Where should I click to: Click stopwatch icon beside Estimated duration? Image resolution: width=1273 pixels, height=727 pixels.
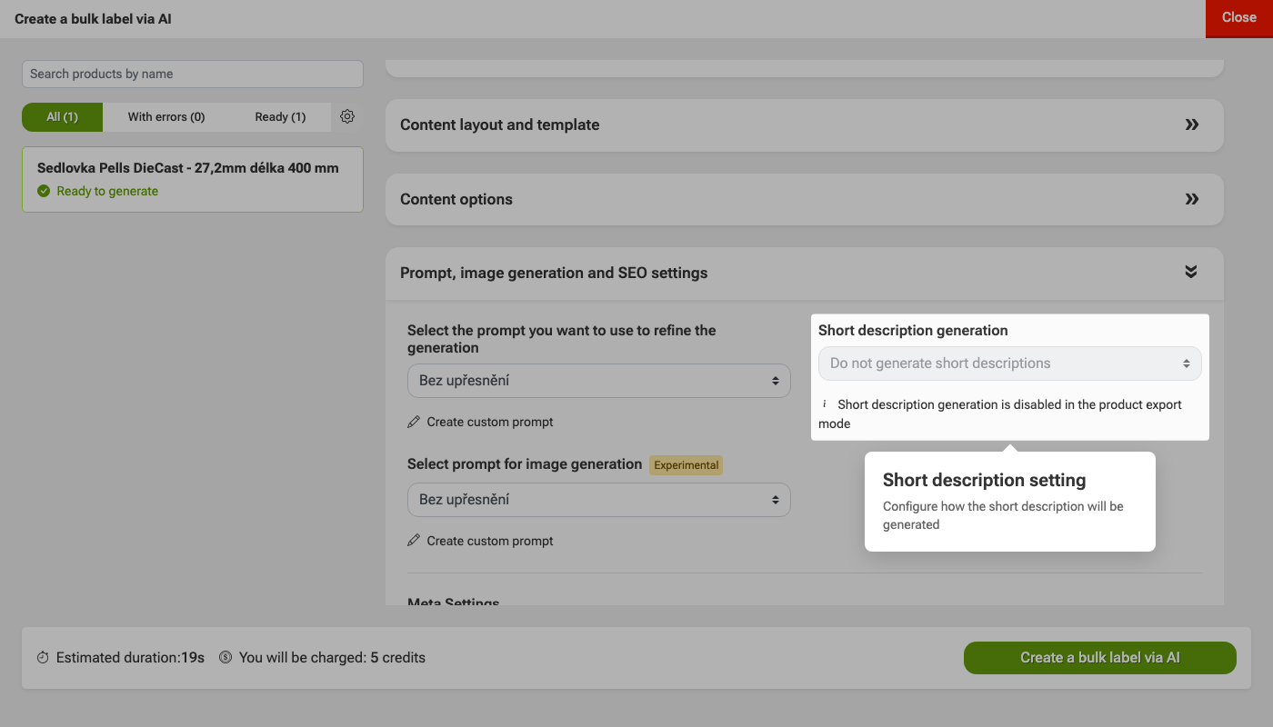[43, 657]
